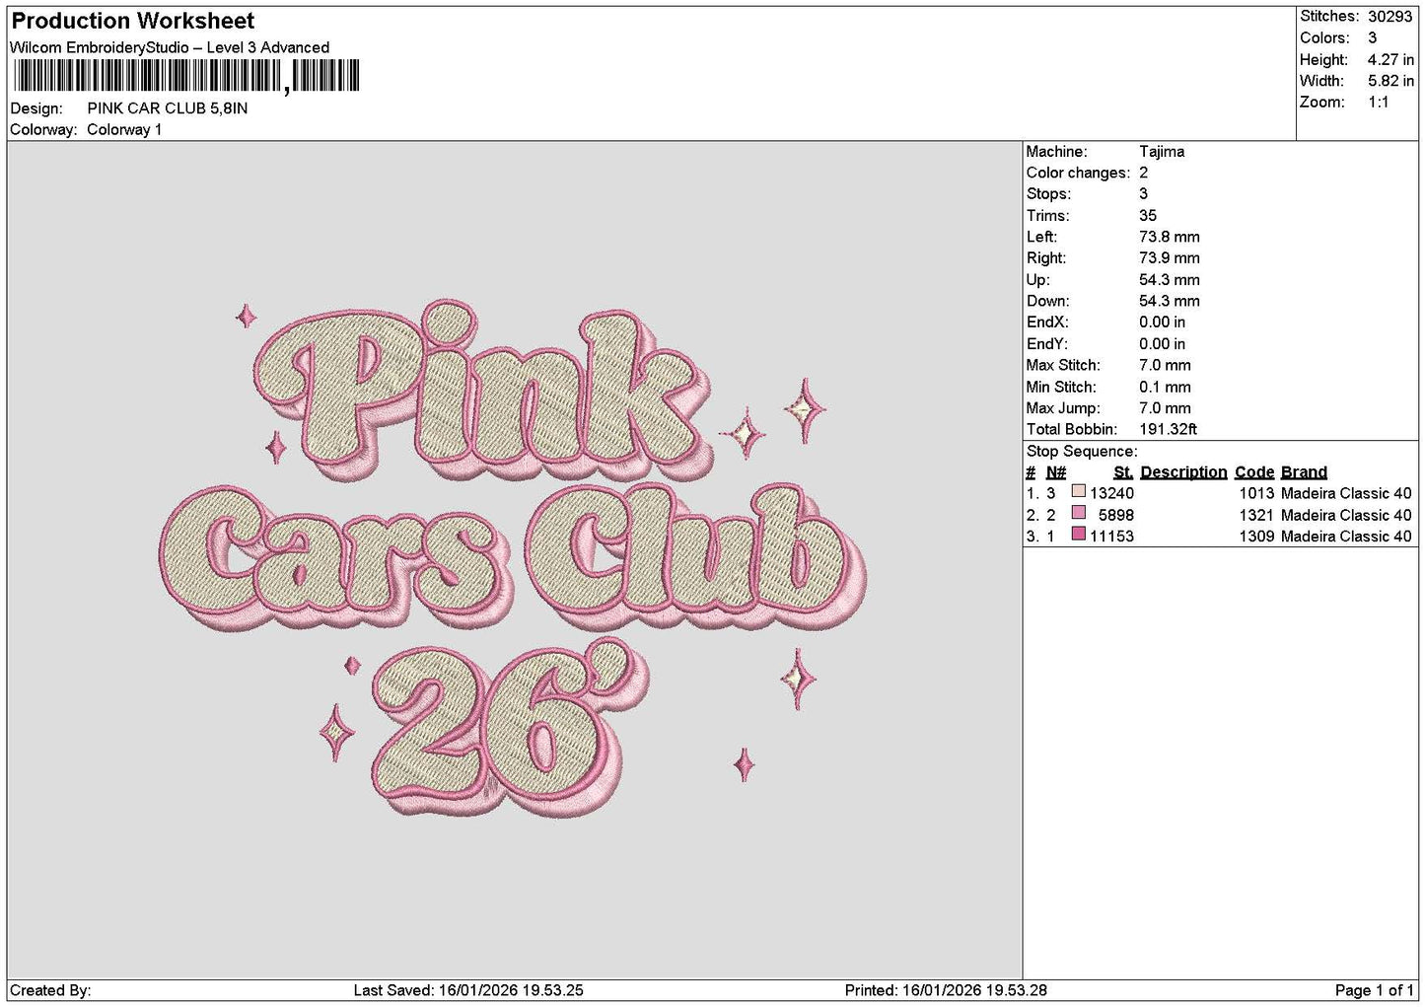
Task: Click the Up value 54.3 mm
Action: (x=1170, y=280)
